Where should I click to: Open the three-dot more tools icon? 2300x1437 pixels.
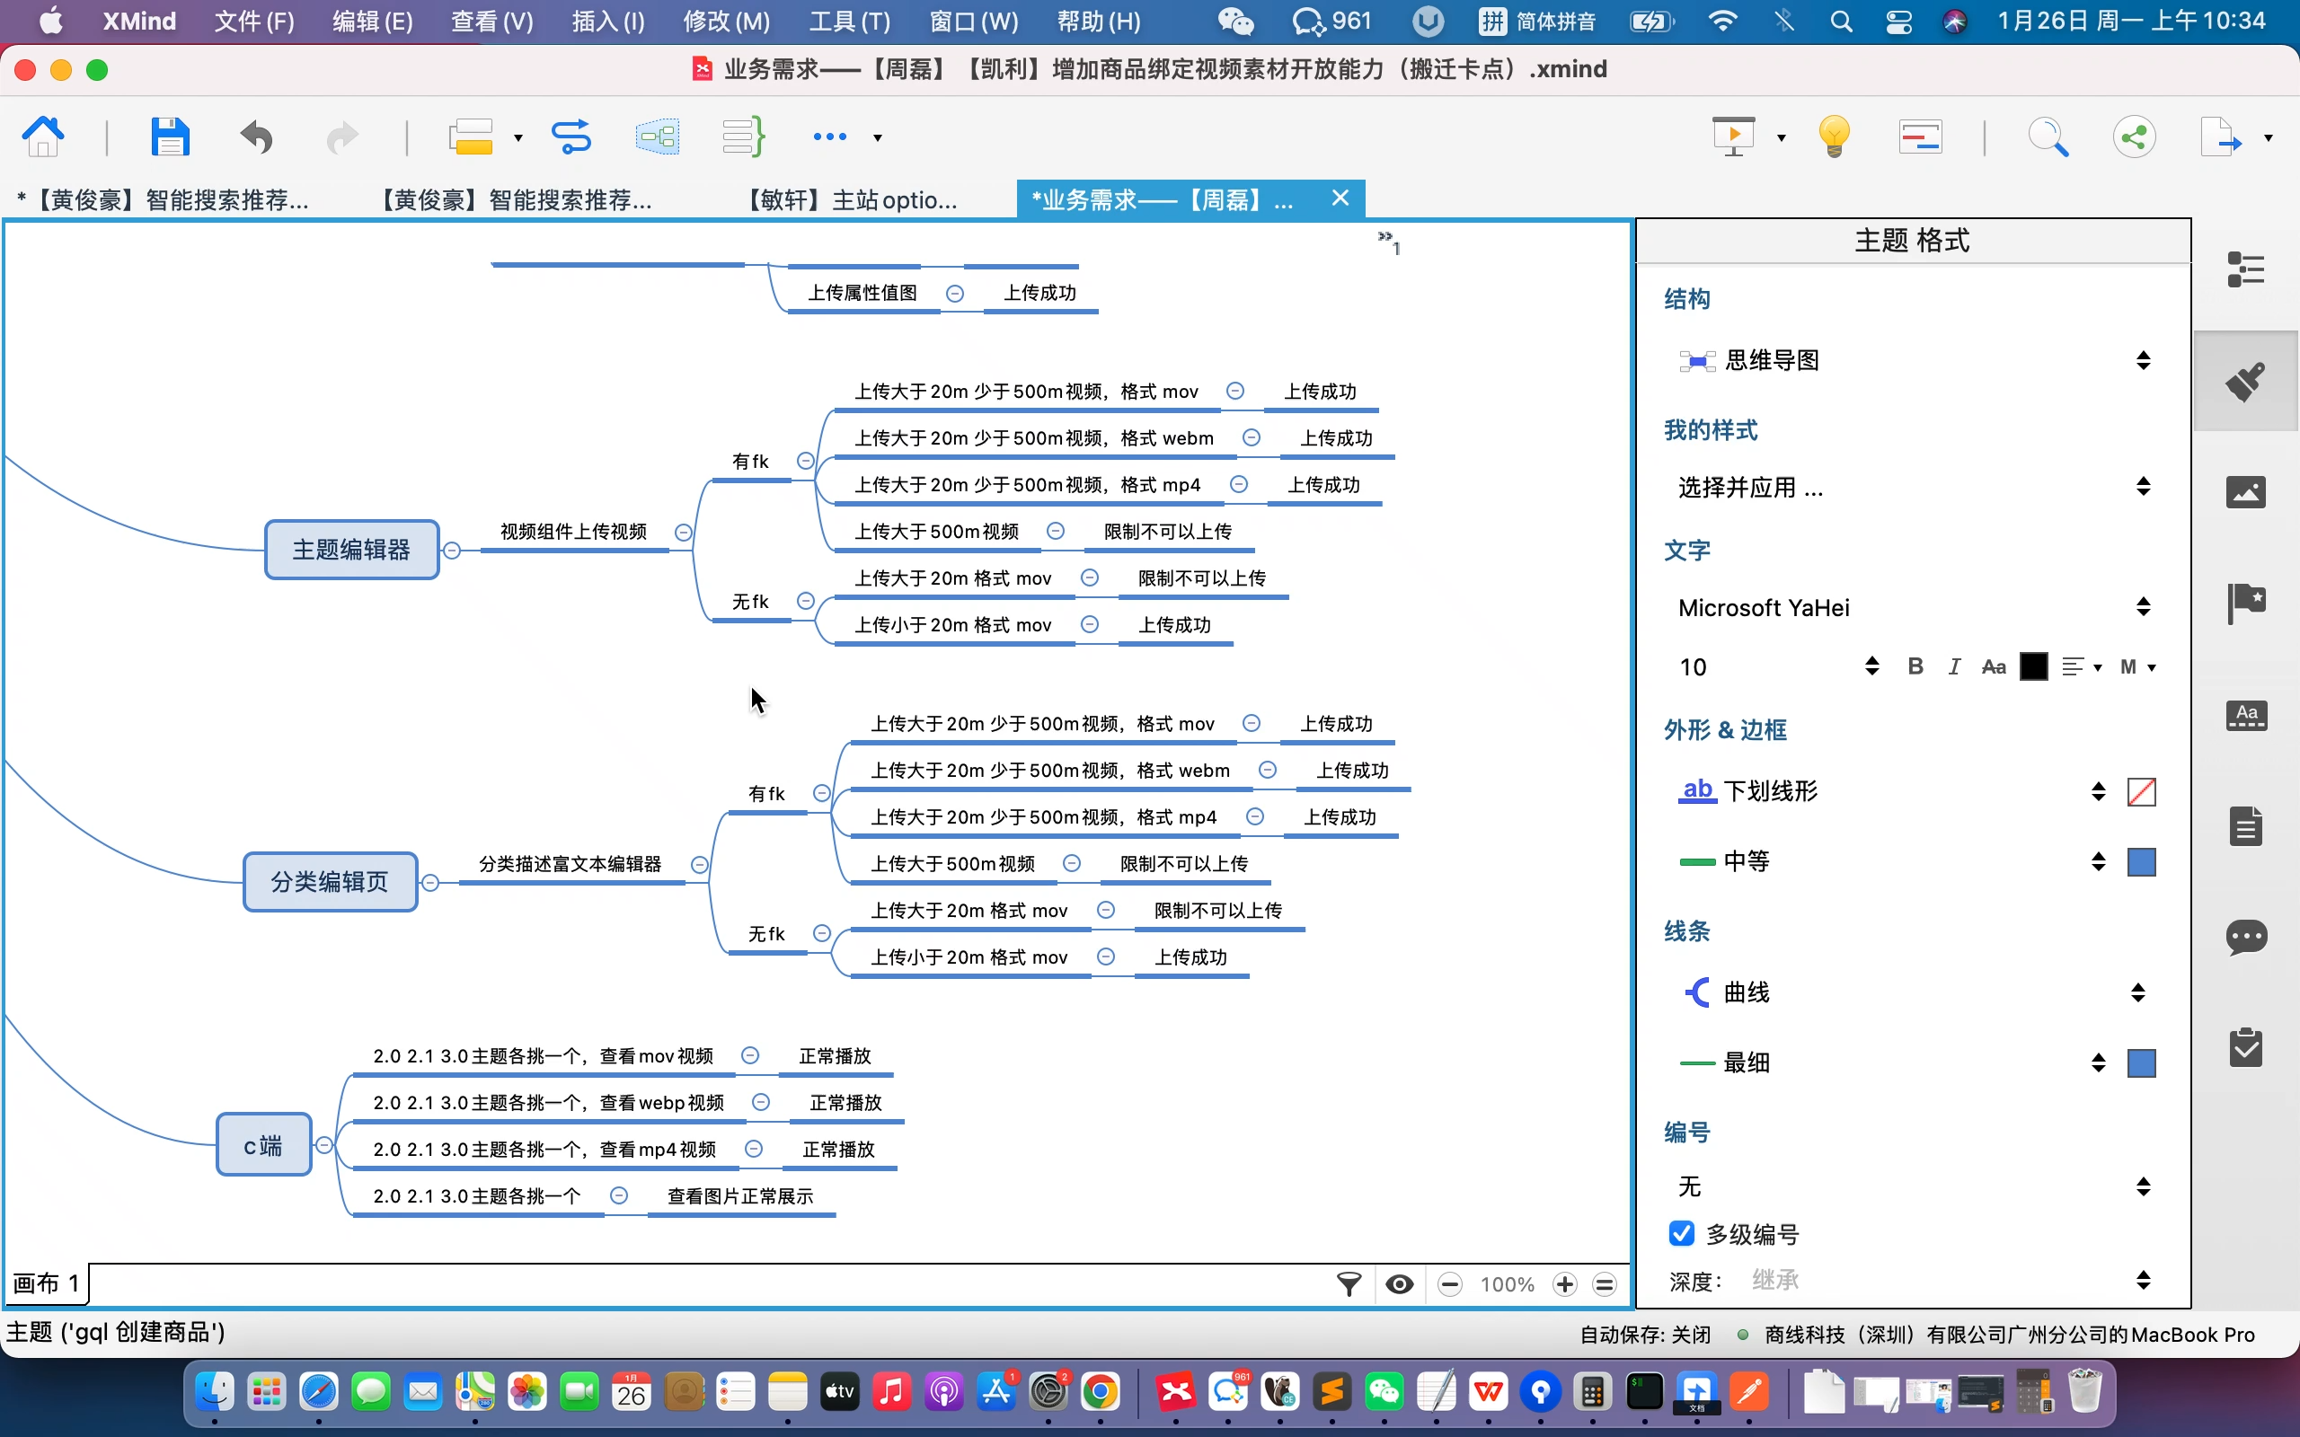pos(830,137)
